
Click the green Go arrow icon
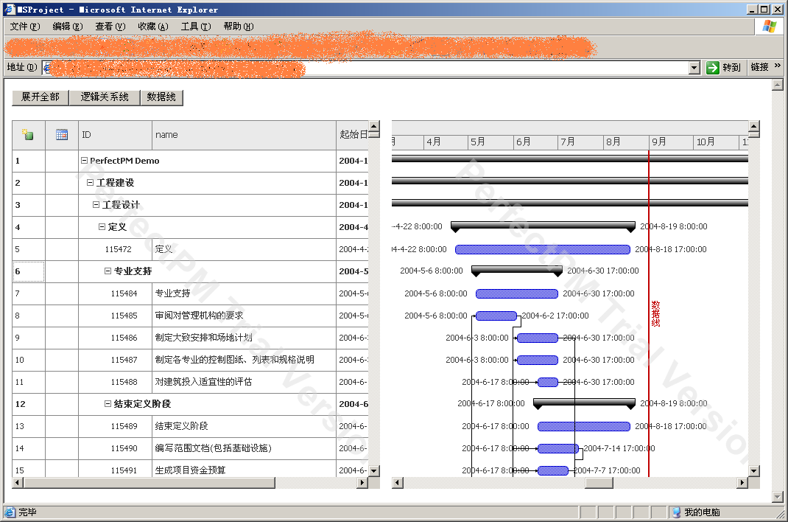[712, 67]
